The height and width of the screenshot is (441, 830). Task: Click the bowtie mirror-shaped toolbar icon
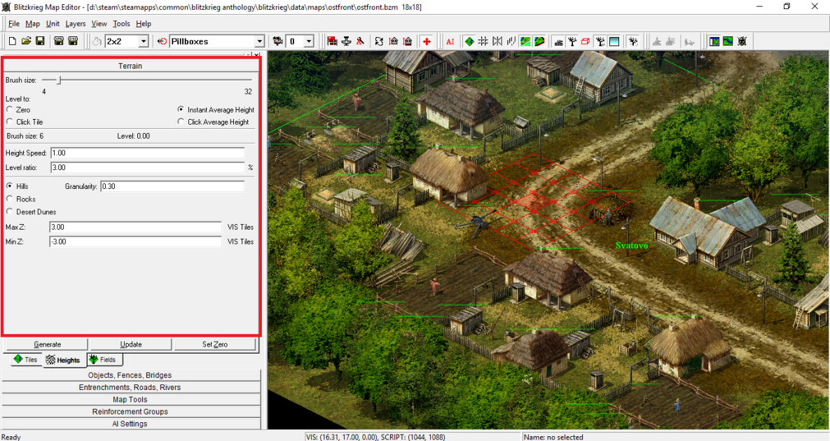(x=497, y=41)
